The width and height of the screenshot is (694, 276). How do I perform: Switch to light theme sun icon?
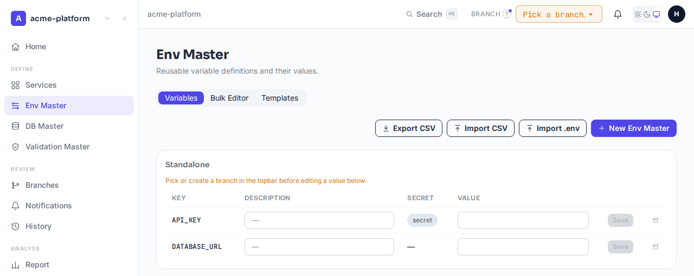pyautogui.click(x=638, y=14)
